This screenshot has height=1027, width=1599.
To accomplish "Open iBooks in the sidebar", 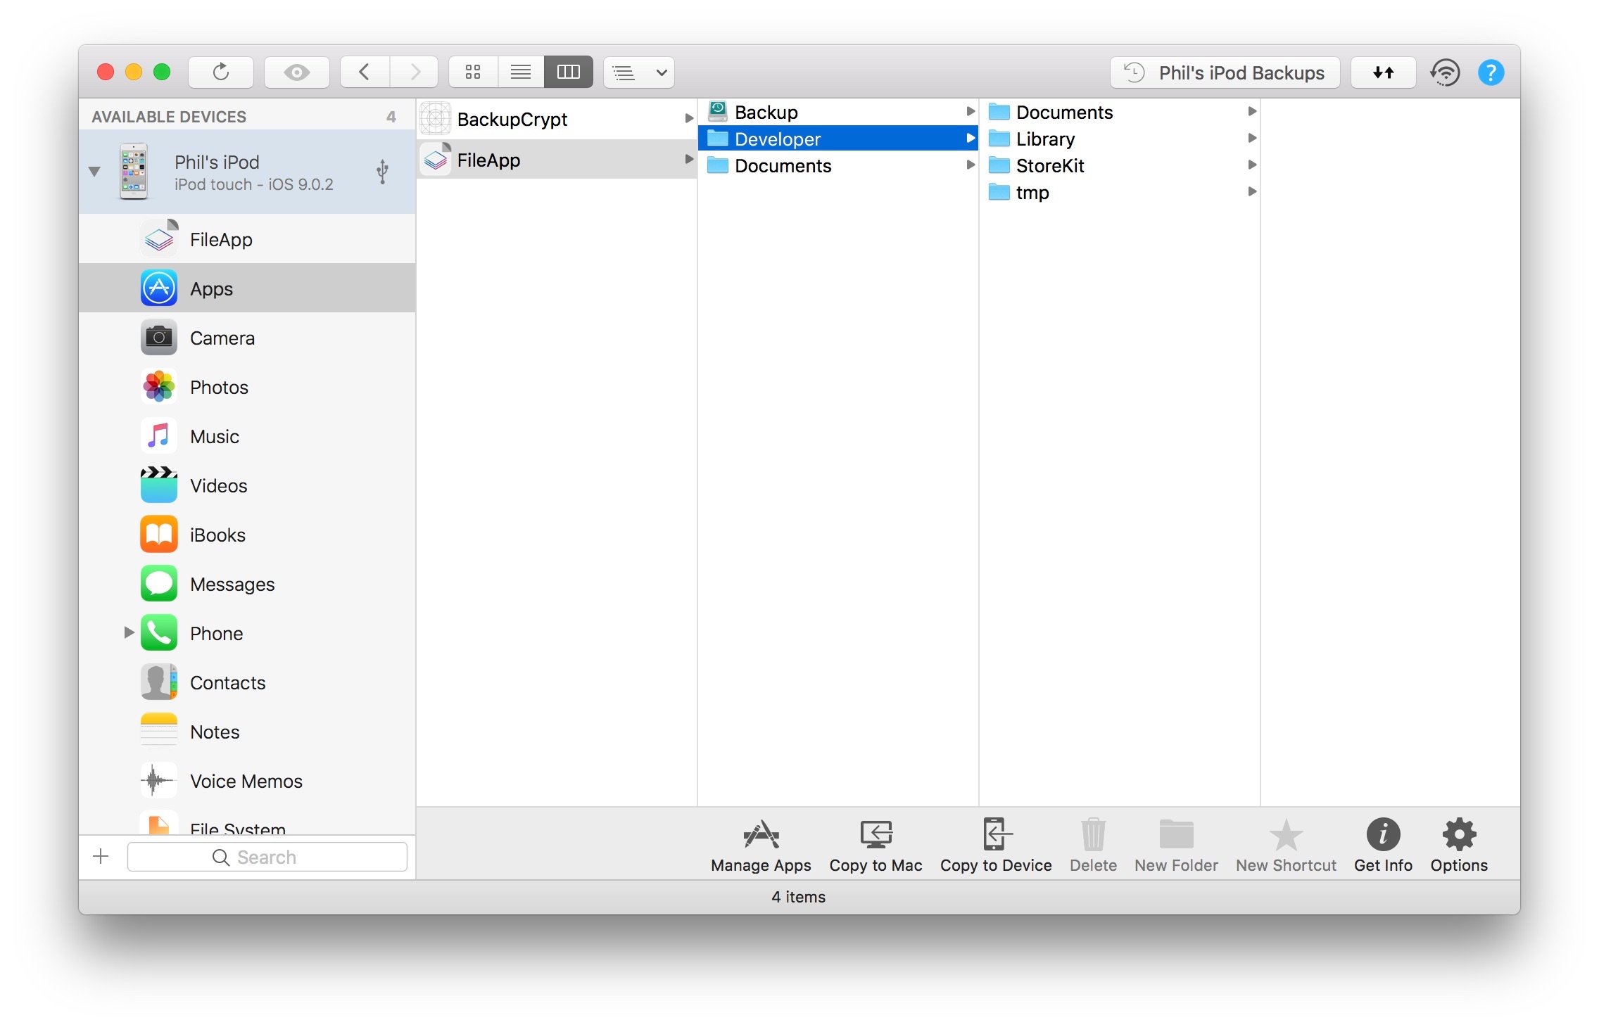I will click(247, 535).
